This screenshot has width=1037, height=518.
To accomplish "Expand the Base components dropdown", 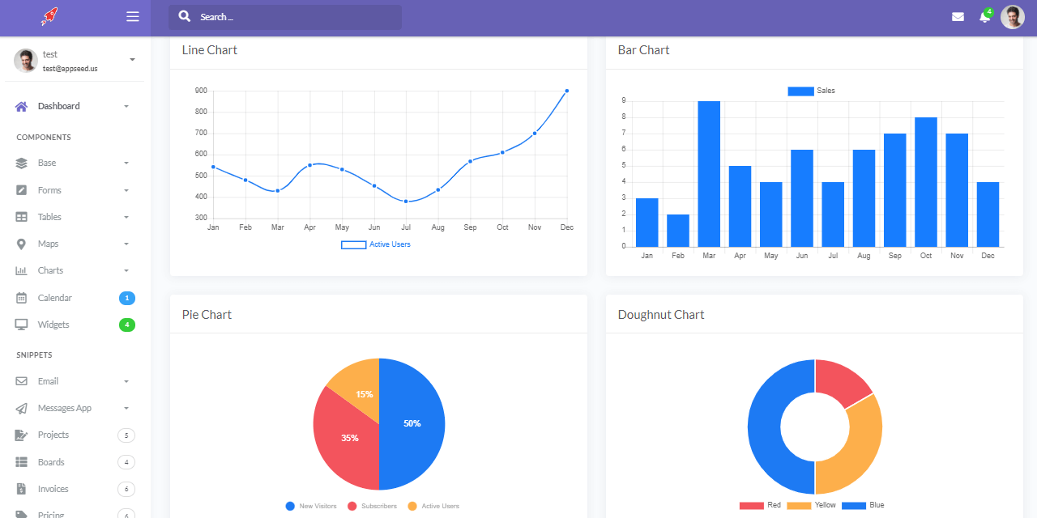I will coord(126,163).
